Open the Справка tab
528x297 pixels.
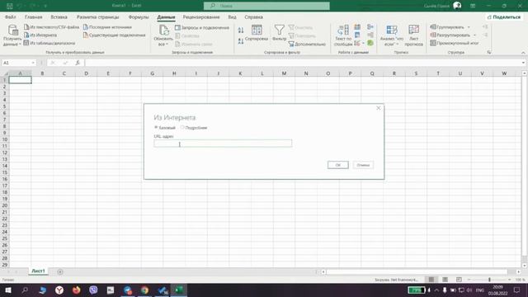pos(253,16)
